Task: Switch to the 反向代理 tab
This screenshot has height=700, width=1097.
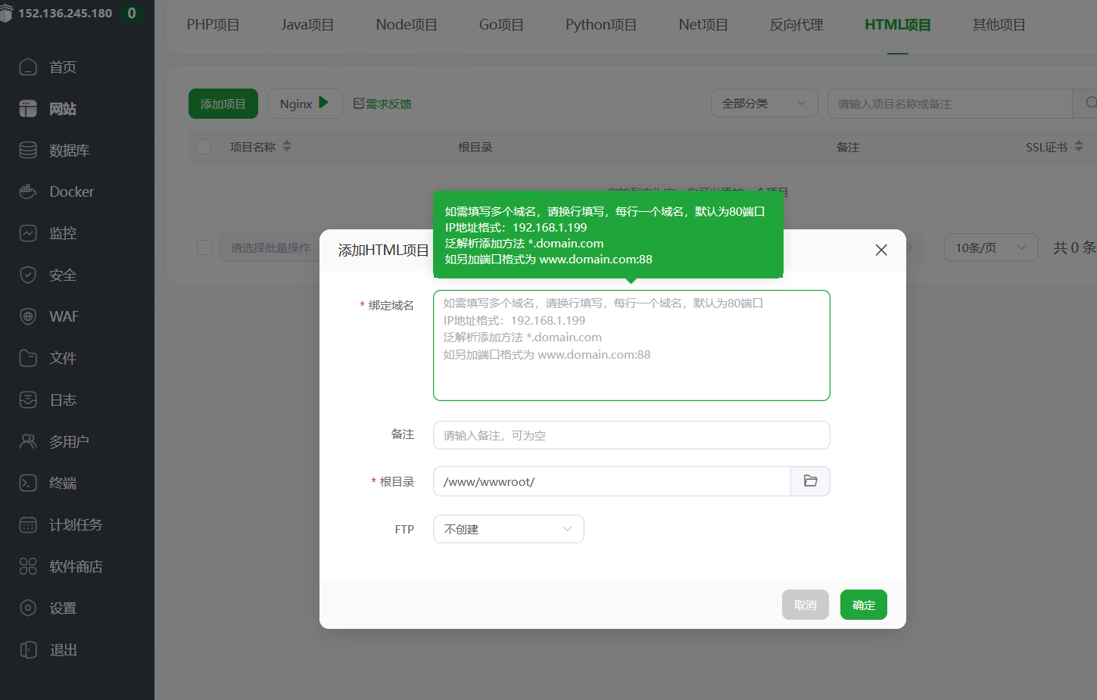Action: (x=796, y=25)
